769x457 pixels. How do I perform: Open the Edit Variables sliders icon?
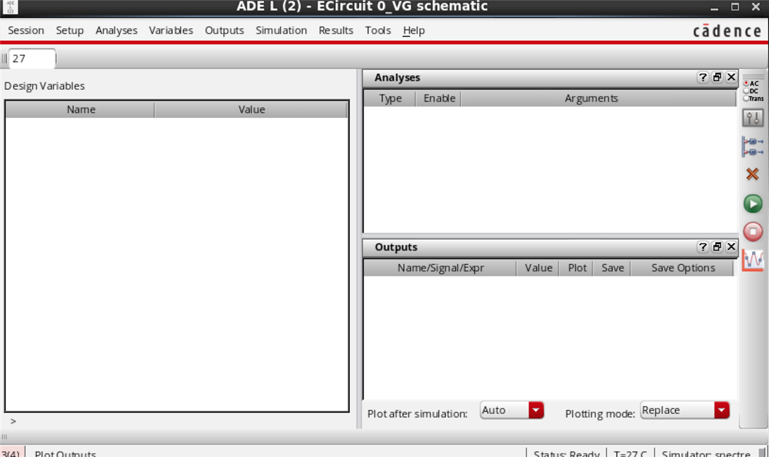753,118
